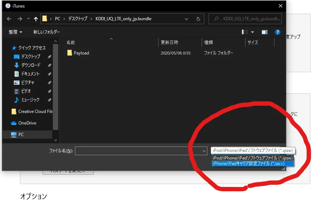This screenshot has height=201, width=324.
Task: Open the 整理 organize menu
Action: tap(15, 32)
